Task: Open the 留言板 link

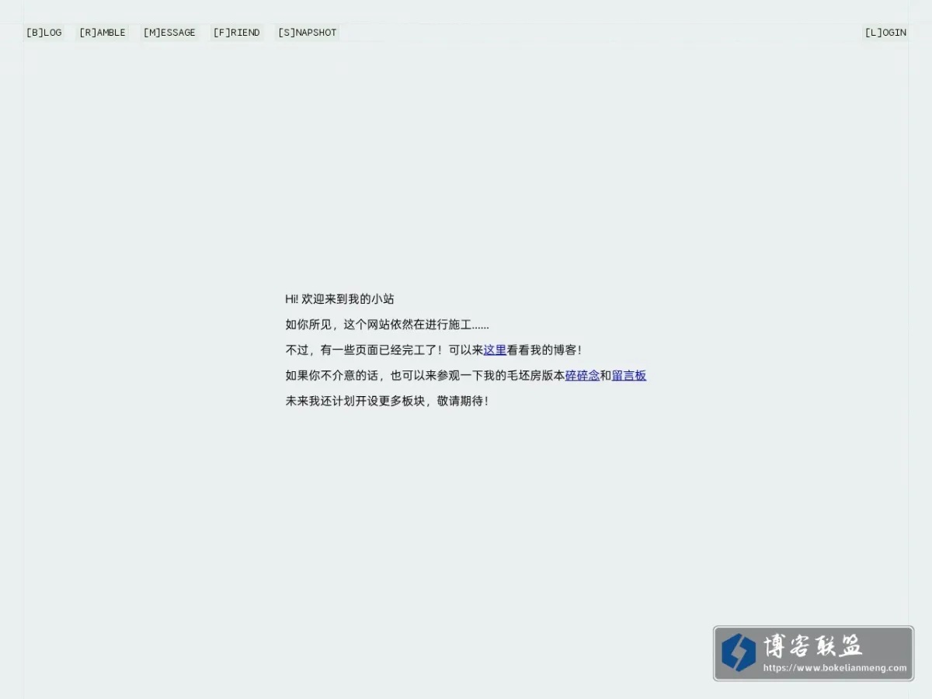Action: point(629,376)
